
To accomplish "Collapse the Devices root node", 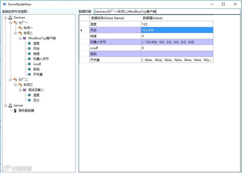I will (6, 18).
